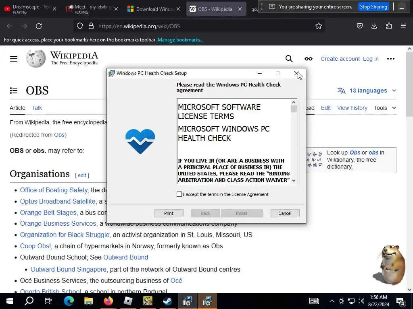Open the Coop Obs! link
This screenshot has height=309, width=413.
pyautogui.click(x=36, y=246)
